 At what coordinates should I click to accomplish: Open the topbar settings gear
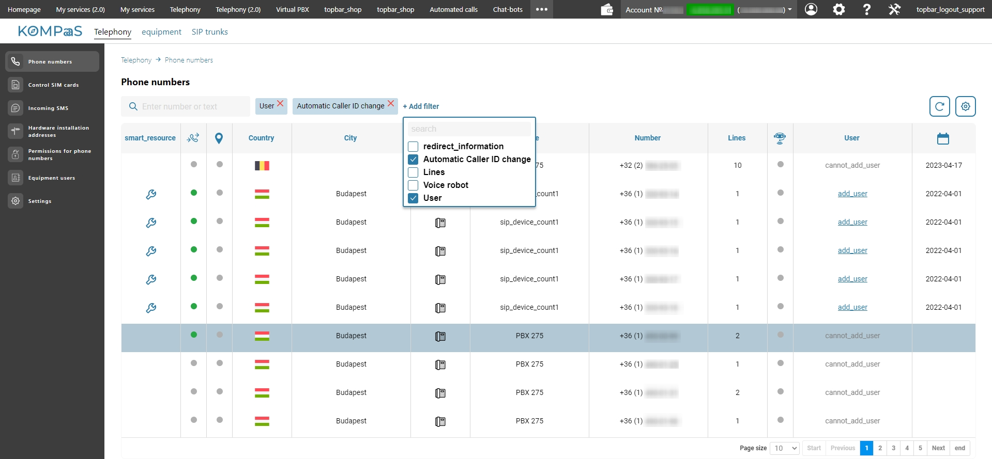pos(839,9)
